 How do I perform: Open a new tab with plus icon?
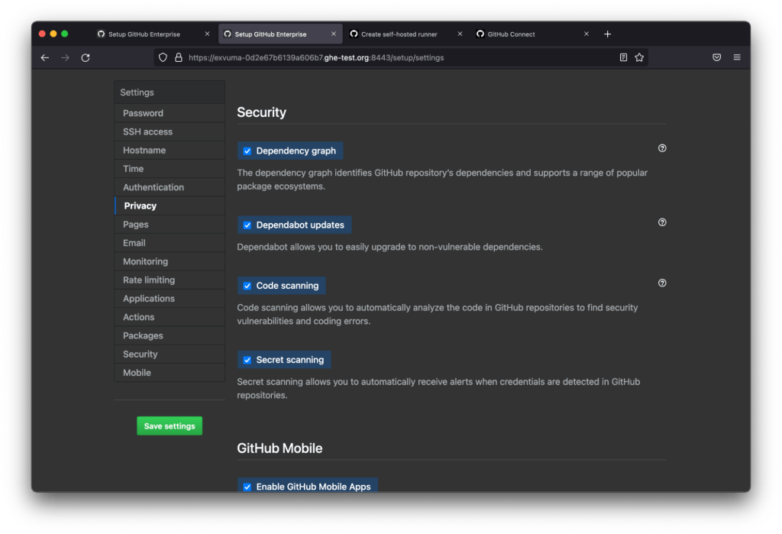(607, 34)
